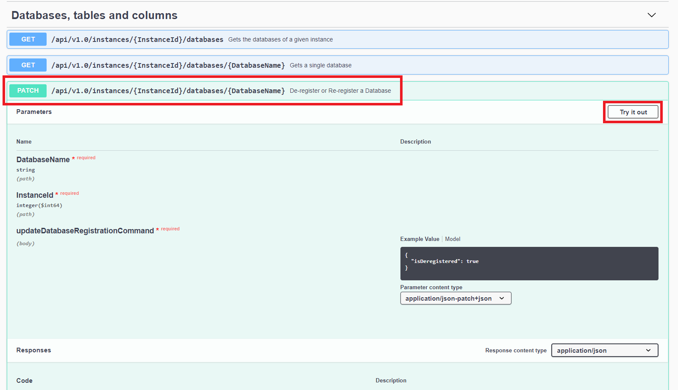Image resolution: width=678 pixels, height=390 pixels.
Task: Click the 'Gets a single database' description
Action: tap(321, 65)
